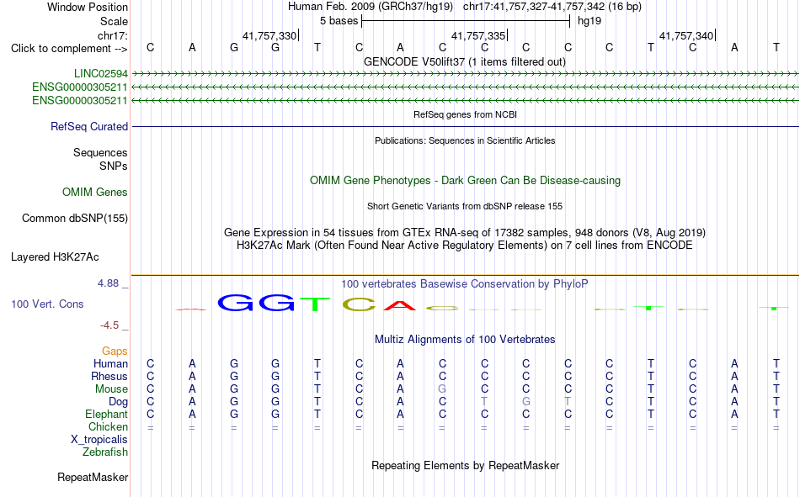The image size is (800, 497).
Task: Click the 4.88 PhyloP upper limit
Action: coord(108,283)
